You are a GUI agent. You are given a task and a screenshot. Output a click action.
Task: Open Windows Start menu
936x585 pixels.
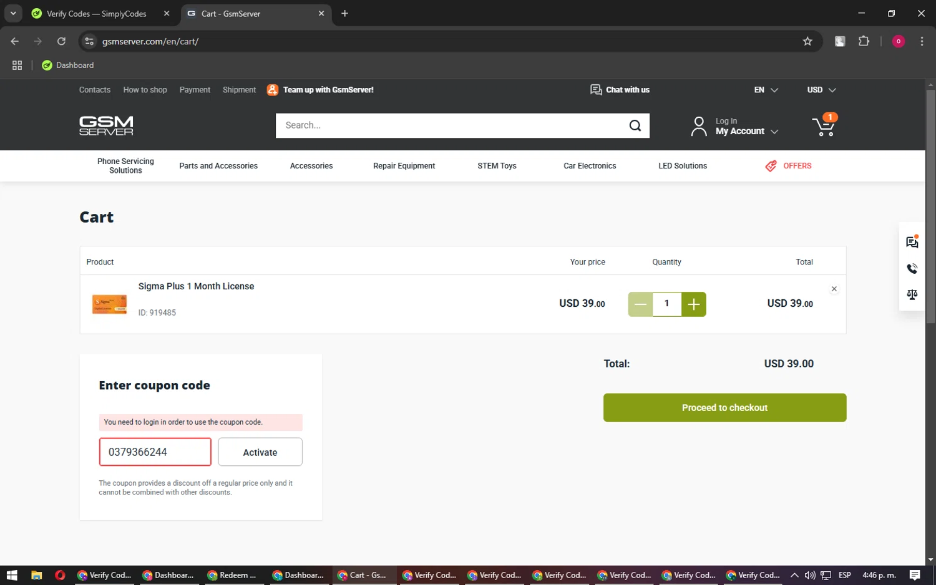pyautogui.click(x=12, y=575)
